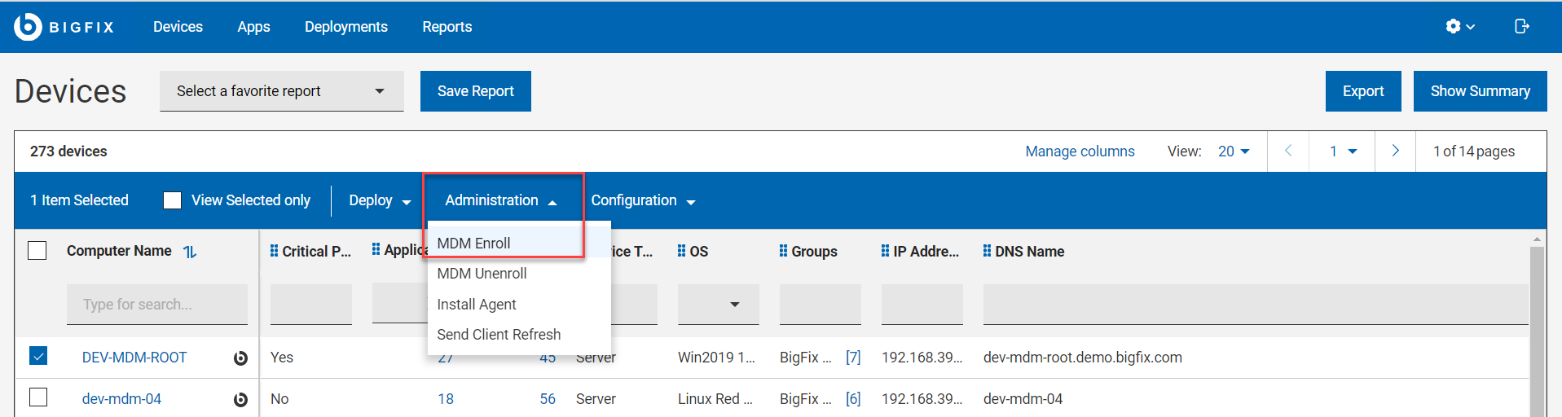Toggle Computer Name sort order icon
Screen dimensions: 1562x417
(190, 252)
